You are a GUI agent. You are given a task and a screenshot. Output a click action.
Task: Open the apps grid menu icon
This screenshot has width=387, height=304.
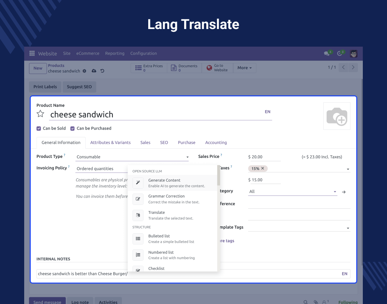pyautogui.click(x=32, y=53)
